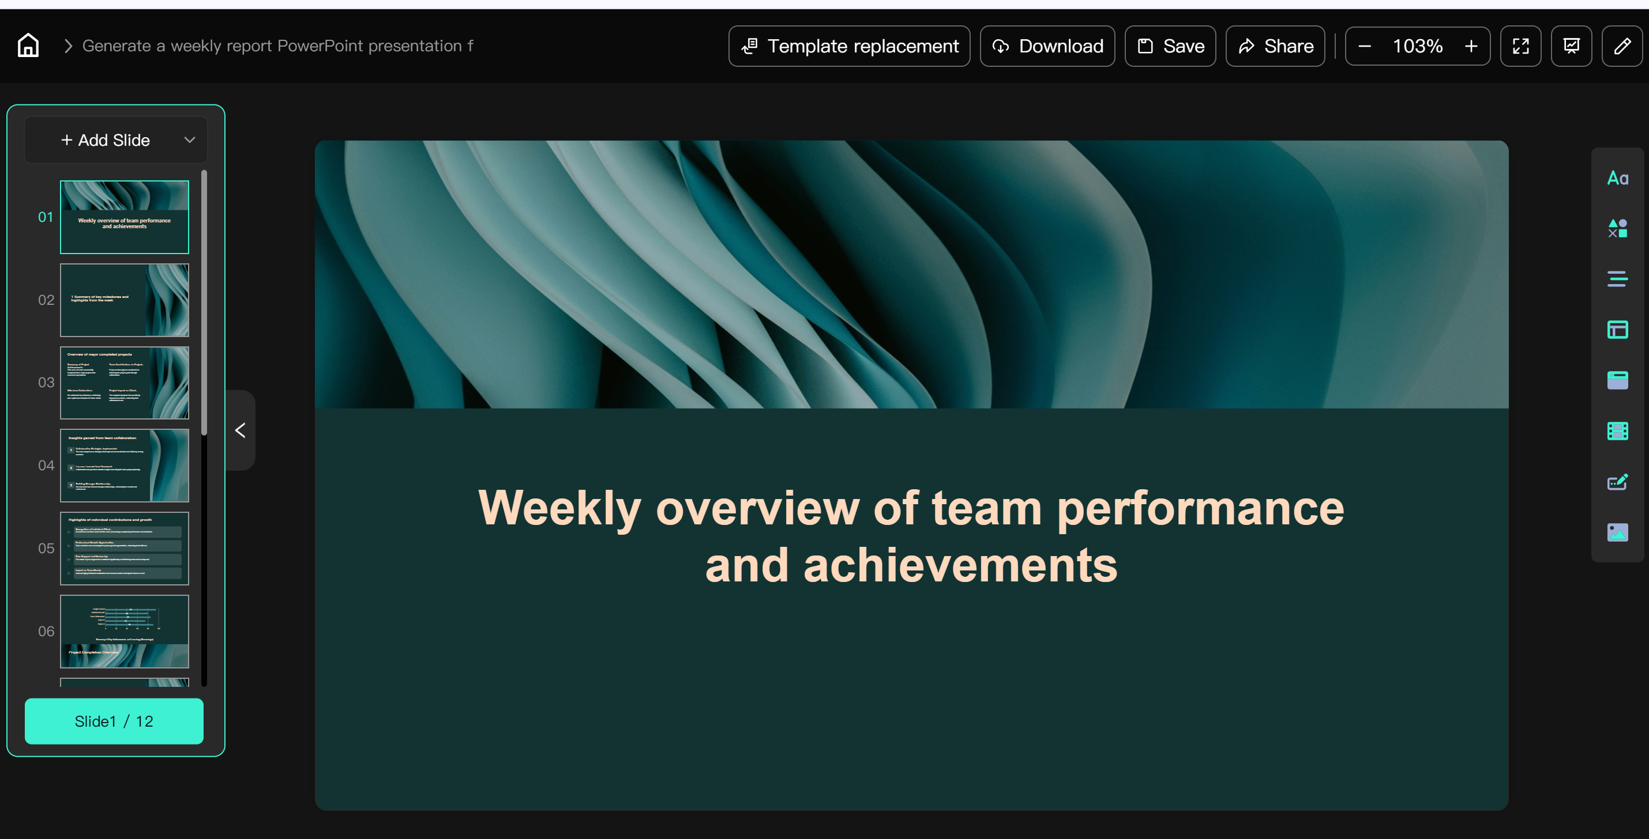This screenshot has width=1649, height=839.
Task: Click the Template replacement button
Action: click(849, 46)
